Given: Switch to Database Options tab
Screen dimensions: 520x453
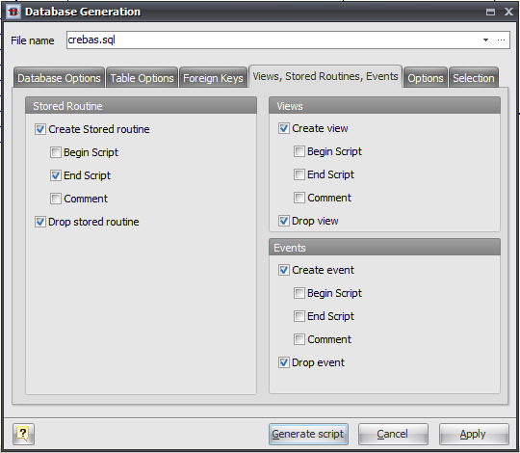Looking at the screenshot, I should click(x=59, y=78).
